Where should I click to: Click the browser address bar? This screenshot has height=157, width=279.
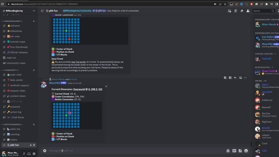110,4
